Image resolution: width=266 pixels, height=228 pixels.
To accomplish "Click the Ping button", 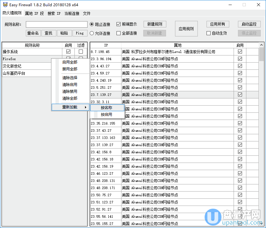I will click(x=80, y=33).
